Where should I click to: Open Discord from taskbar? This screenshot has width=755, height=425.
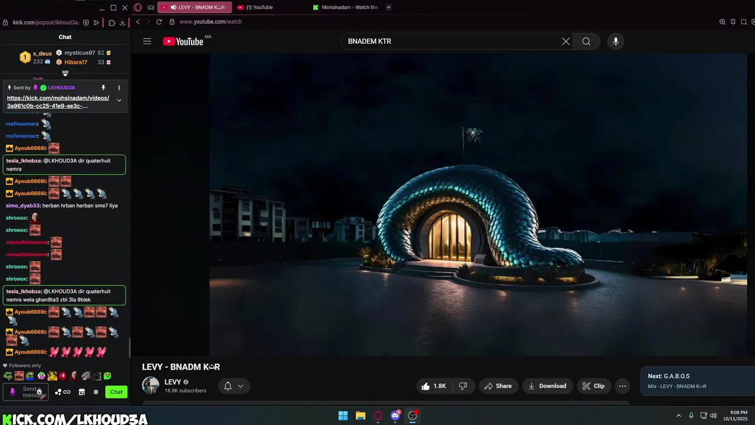pos(395,416)
